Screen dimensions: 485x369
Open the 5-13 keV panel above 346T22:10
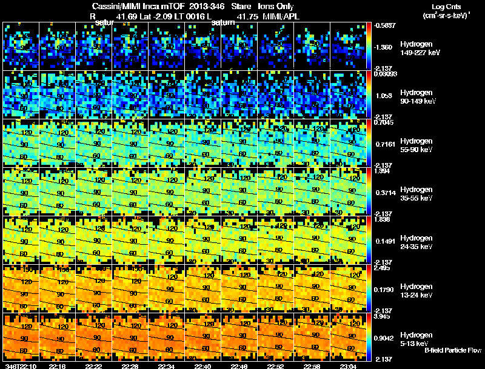click(x=21, y=337)
